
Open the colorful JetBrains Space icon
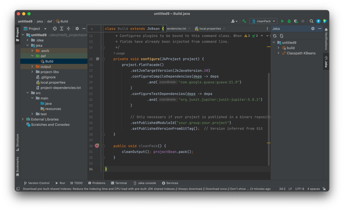click(x=325, y=21)
